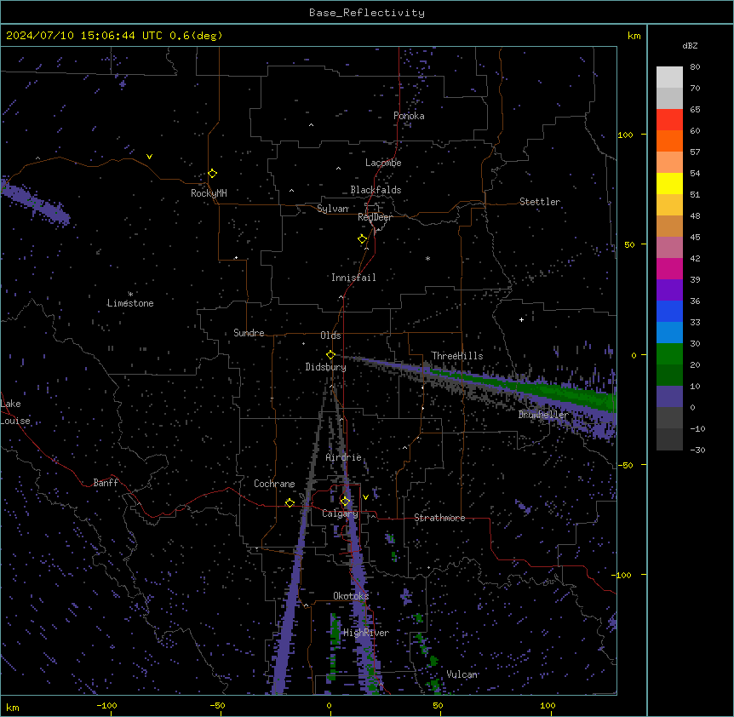The image size is (734, 717).
Task: Click the 45 value on the dBZ scale
Action: [695, 237]
